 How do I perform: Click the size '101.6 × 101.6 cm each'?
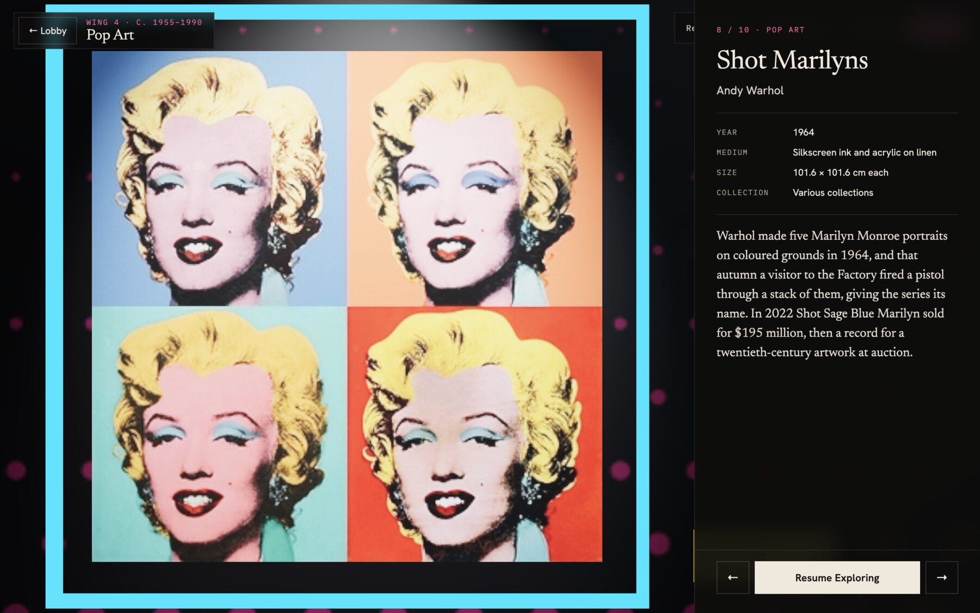(x=841, y=173)
